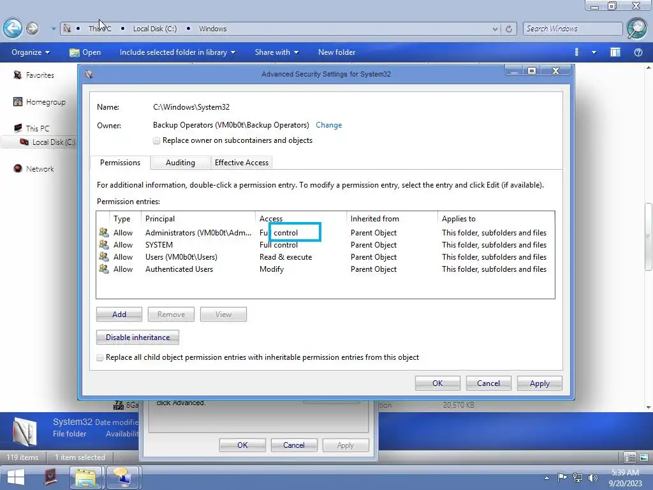Click the Forward navigation arrow
This screenshot has height=490, width=653.
click(x=32, y=28)
